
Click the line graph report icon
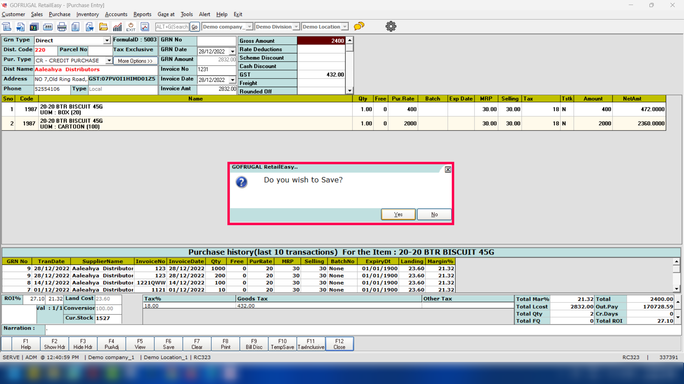click(x=145, y=27)
